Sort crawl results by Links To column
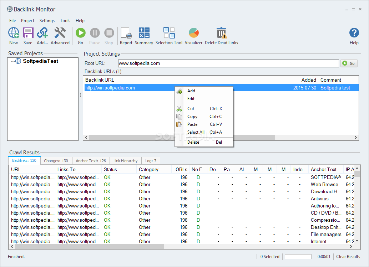This screenshot has height=267, width=369. [79, 169]
